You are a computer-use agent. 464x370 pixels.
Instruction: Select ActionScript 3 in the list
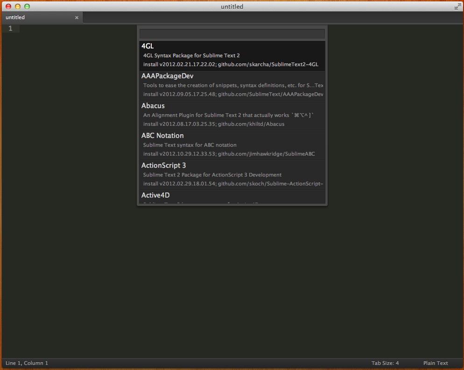[x=232, y=175]
